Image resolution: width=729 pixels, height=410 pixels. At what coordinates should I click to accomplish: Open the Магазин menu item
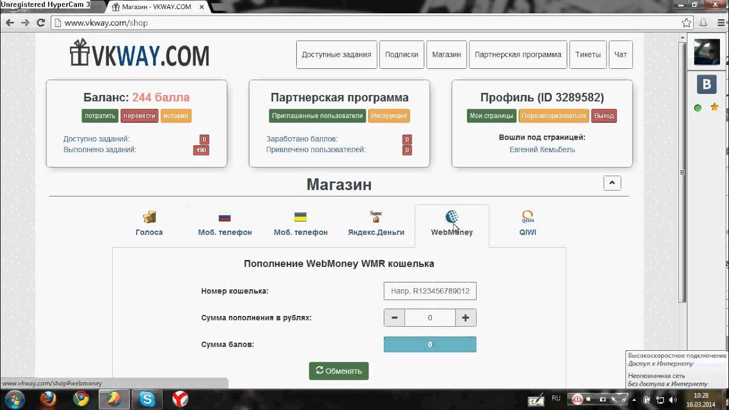[447, 55]
